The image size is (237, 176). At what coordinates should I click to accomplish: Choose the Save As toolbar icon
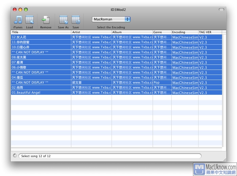tap(64, 20)
